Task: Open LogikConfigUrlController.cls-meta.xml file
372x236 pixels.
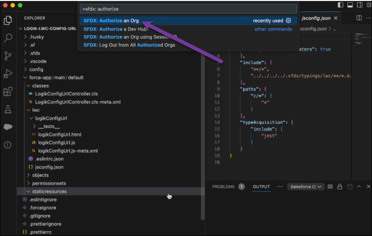Action: point(78,102)
